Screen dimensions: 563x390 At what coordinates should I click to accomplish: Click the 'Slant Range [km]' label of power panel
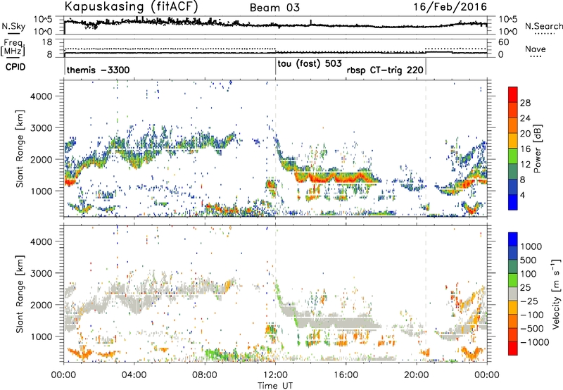20,149
